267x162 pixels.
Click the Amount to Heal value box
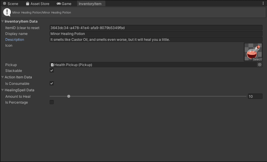pyautogui.click(x=255, y=96)
